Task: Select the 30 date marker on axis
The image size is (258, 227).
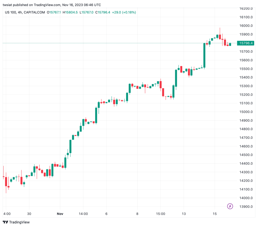Action: pos(29,214)
